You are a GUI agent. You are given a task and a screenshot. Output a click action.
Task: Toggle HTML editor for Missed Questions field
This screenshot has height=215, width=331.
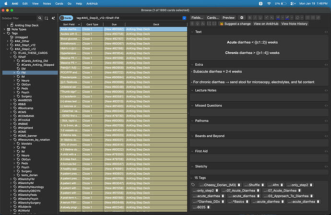(x=326, y=106)
